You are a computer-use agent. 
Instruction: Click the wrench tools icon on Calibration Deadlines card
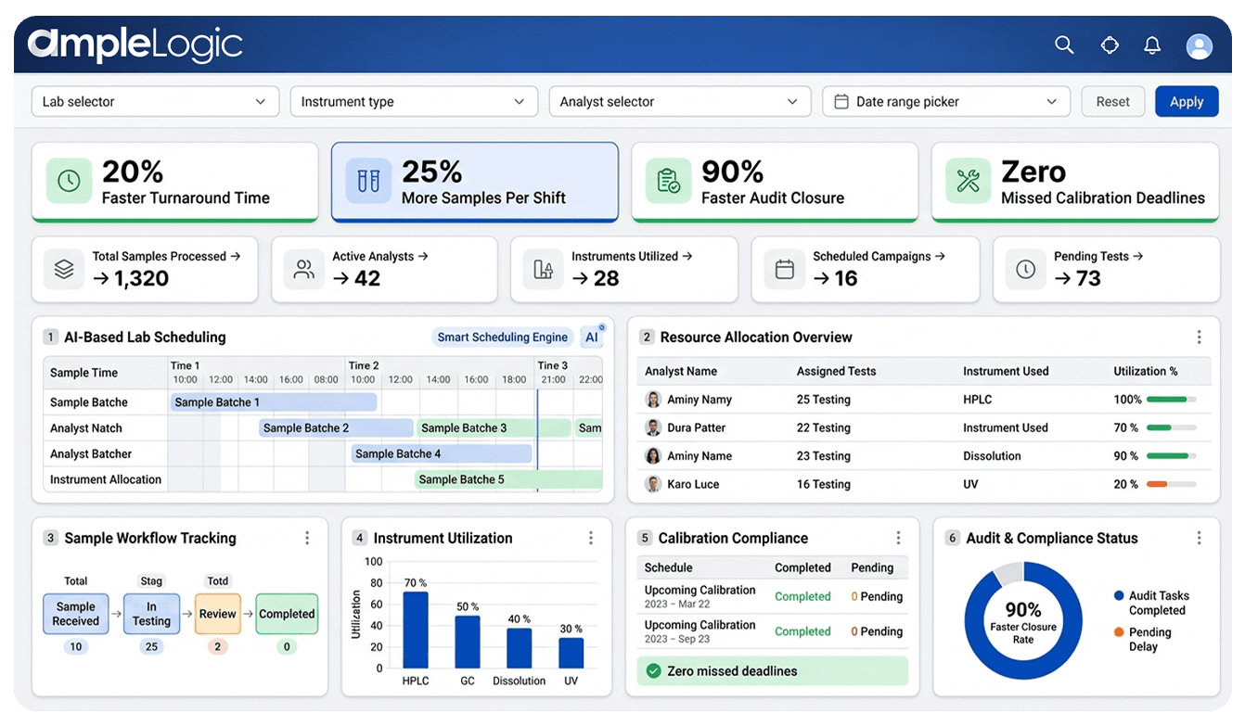coord(968,181)
